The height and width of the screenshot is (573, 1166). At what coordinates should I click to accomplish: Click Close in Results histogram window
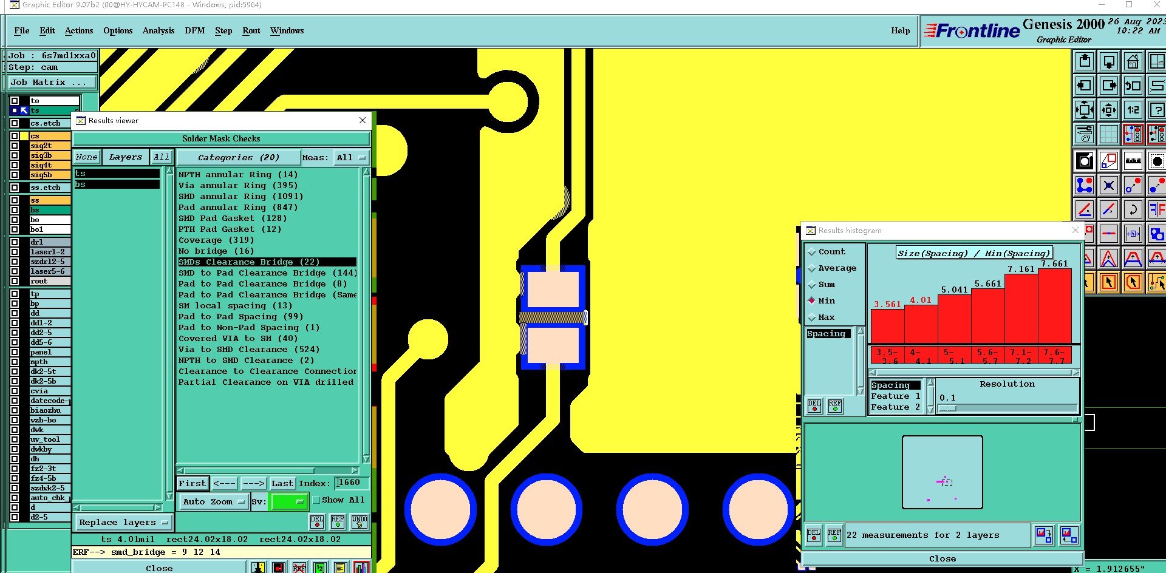(x=943, y=558)
